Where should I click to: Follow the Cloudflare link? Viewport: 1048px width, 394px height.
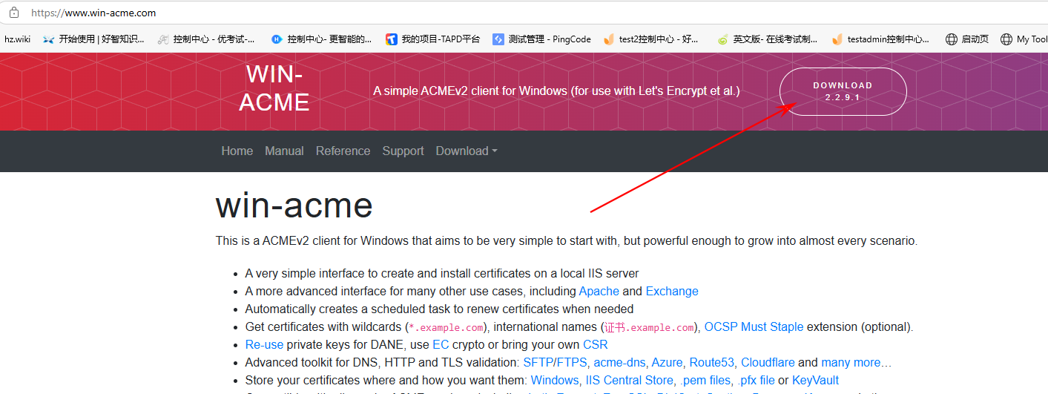tap(768, 362)
